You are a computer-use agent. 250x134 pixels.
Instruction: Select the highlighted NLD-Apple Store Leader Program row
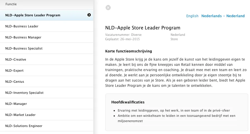point(47,15)
